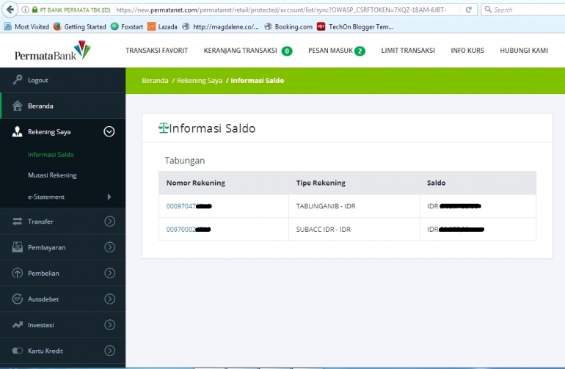This screenshot has height=369, width=565.
Task: Open Keranjang Transaksi menu
Action: 241,51
